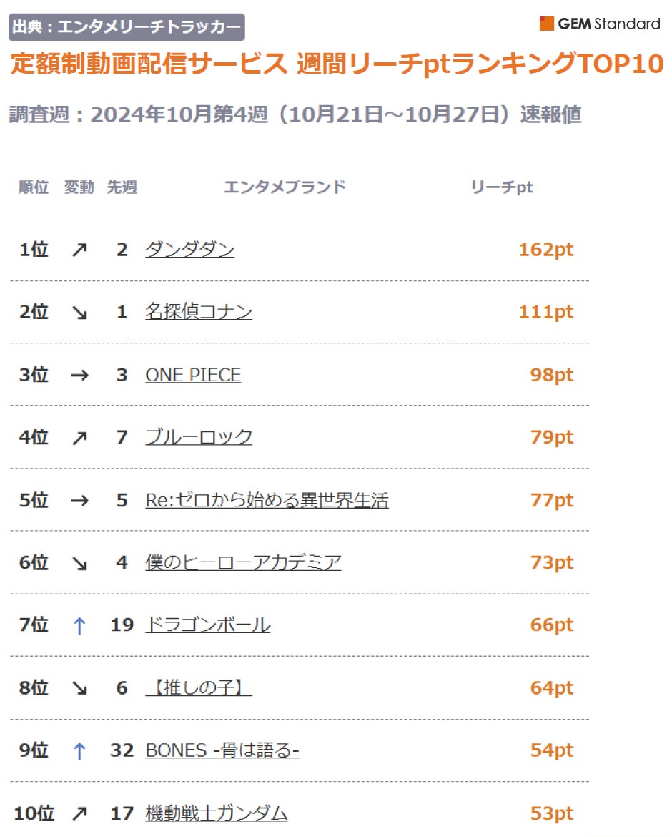Click the リーチpt column header
Screen dimensions: 672x837
pos(501,187)
